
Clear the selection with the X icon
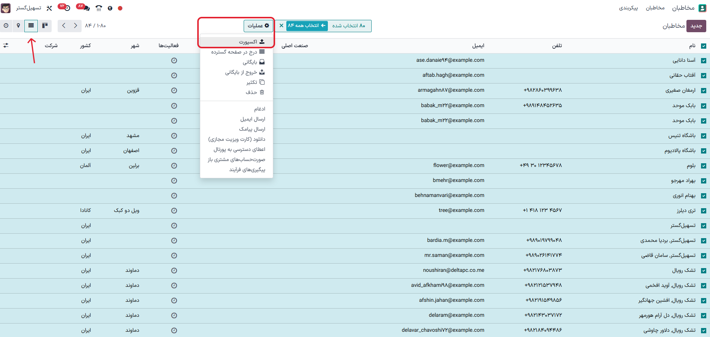[281, 25]
